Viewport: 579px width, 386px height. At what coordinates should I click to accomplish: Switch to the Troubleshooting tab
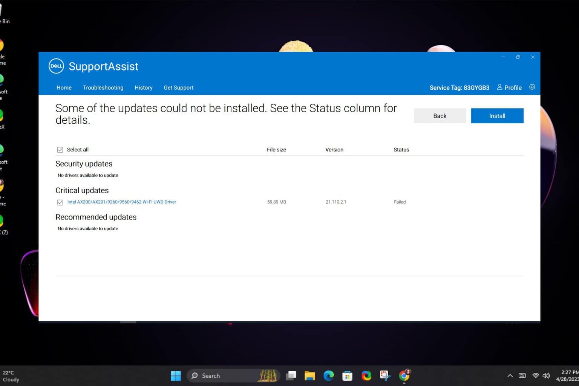point(103,87)
